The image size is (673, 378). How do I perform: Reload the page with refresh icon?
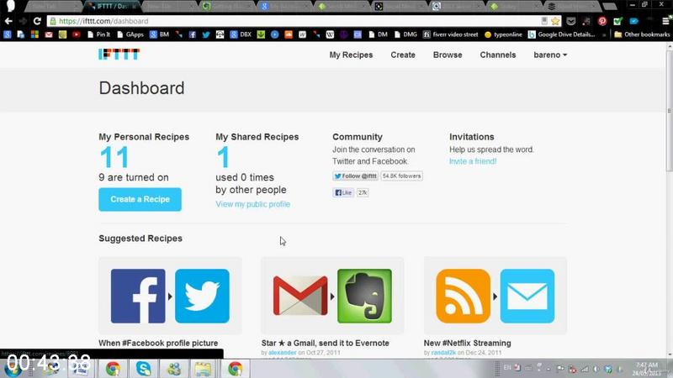[x=37, y=21]
